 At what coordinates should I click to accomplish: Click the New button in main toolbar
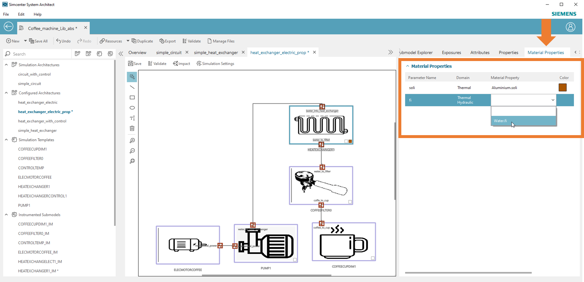click(13, 41)
